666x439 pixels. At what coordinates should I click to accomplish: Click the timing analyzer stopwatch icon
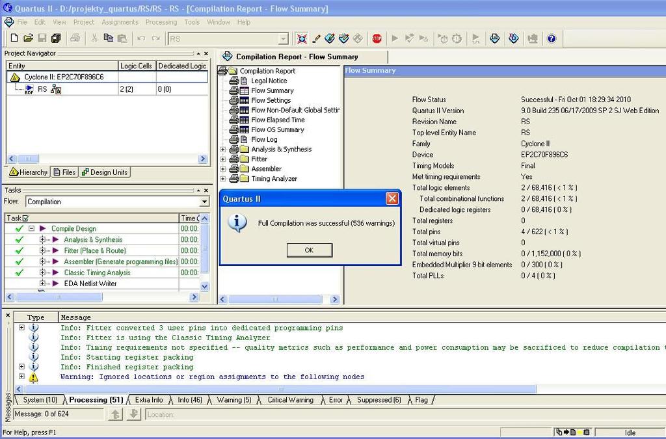pos(457,38)
